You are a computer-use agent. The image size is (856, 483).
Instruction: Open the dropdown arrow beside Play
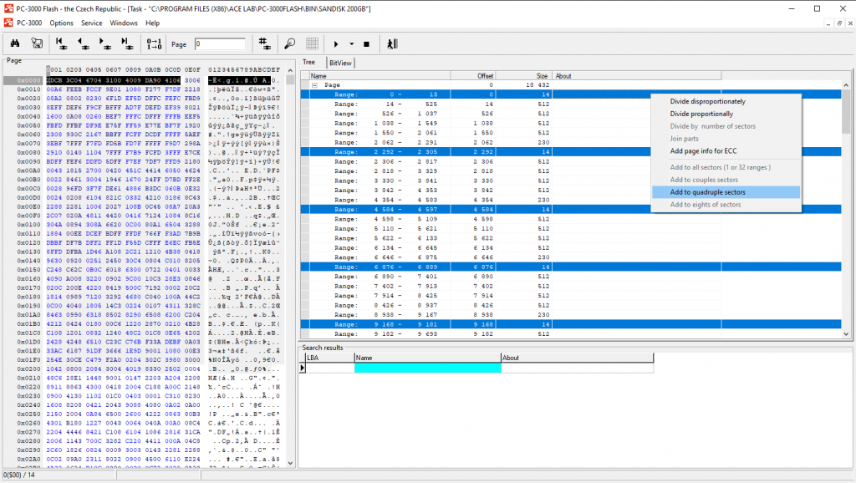[351, 43]
